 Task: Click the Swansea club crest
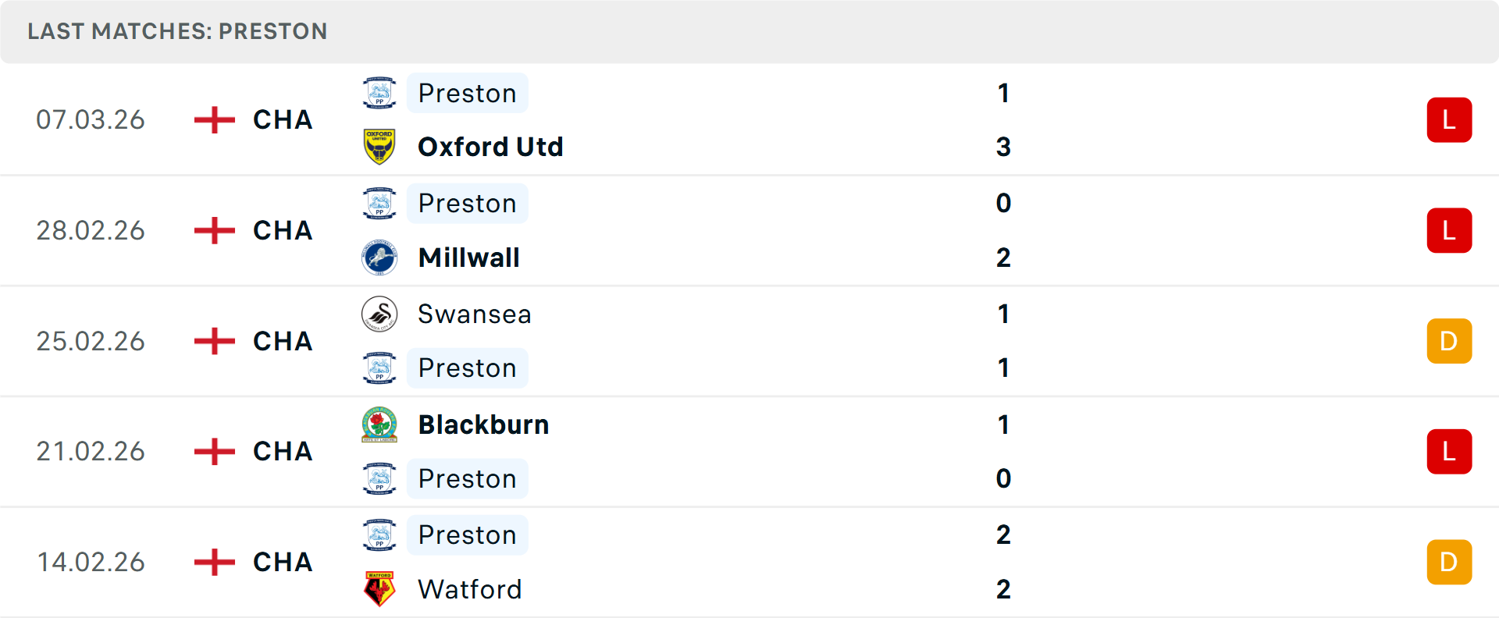(379, 314)
